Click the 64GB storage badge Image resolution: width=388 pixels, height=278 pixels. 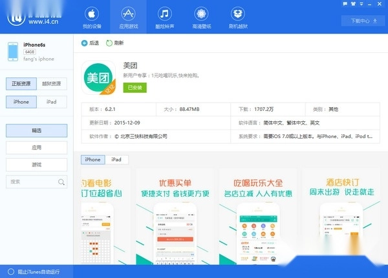point(30,52)
